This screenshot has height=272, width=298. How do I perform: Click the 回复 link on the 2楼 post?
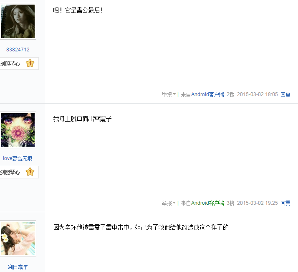[285, 94]
